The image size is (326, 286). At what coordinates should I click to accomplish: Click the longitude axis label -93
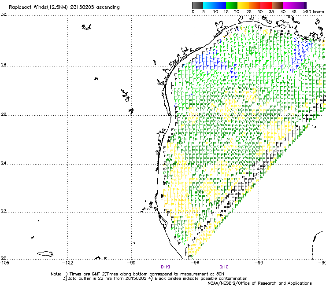pyautogui.click(x=259, y=263)
